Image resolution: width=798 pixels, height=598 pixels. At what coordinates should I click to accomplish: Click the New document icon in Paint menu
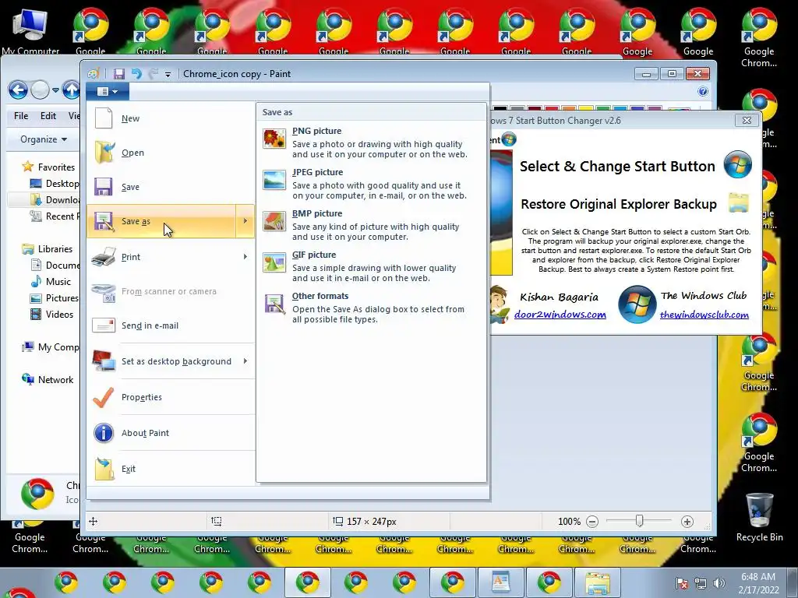point(104,118)
